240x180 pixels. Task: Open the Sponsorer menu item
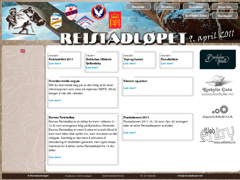225,16
